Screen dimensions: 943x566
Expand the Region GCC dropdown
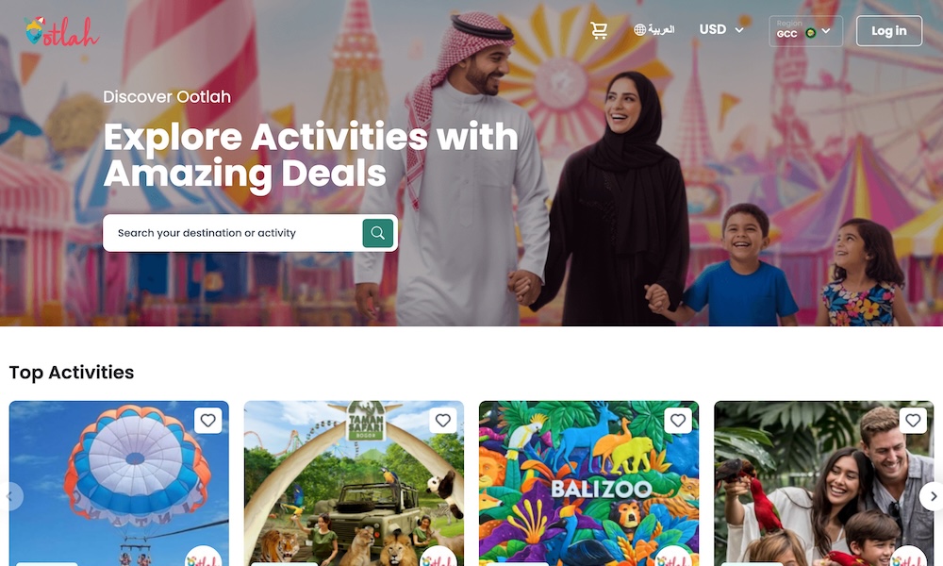[806, 31]
